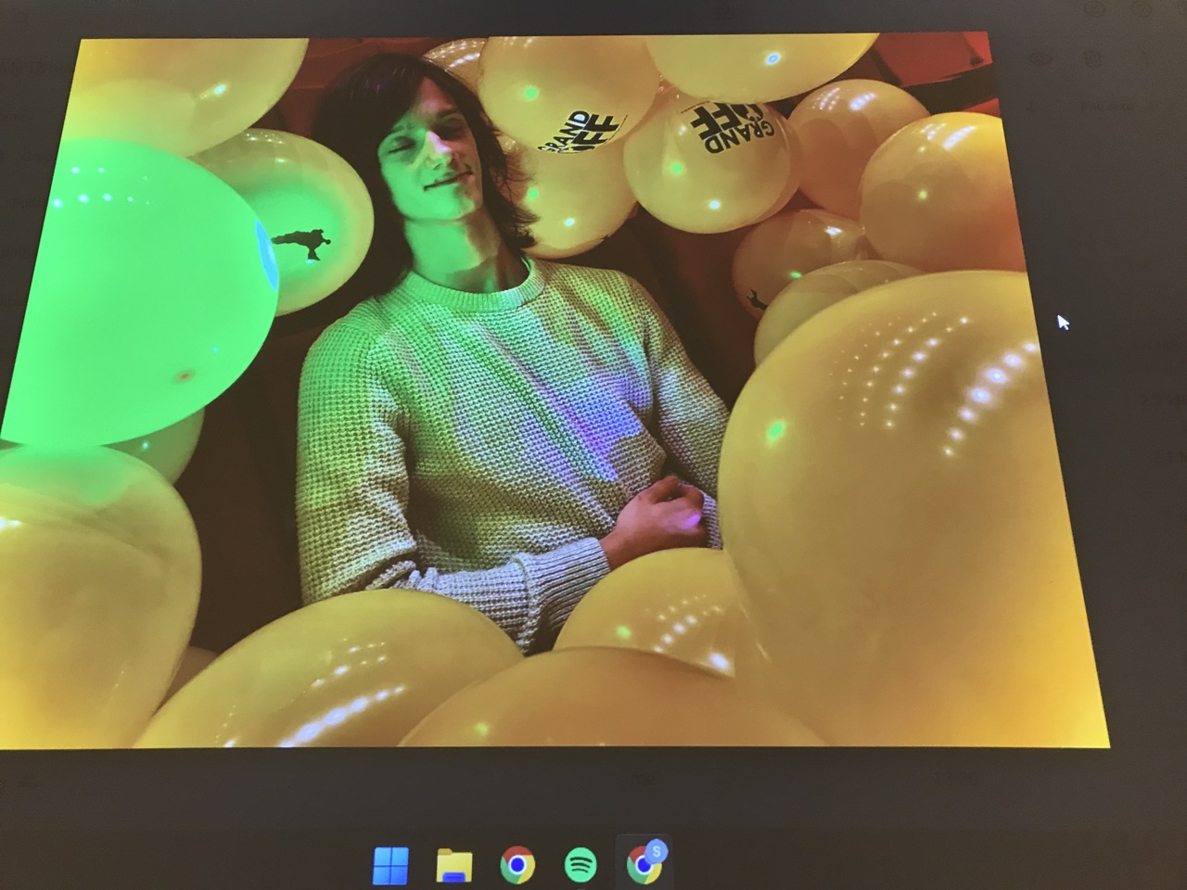Viewport: 1187px width, 890px height.
Task: Click the dark backdrop right of the photo
Action: point(1131,464)
